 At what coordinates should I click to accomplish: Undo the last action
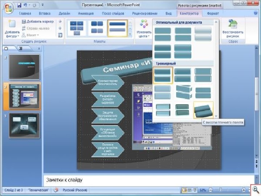coord(25,5)
